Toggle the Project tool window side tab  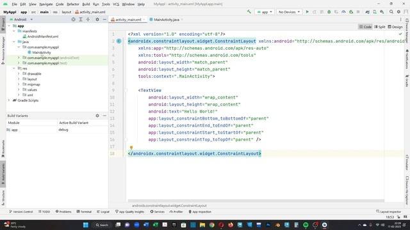point(3,24)
